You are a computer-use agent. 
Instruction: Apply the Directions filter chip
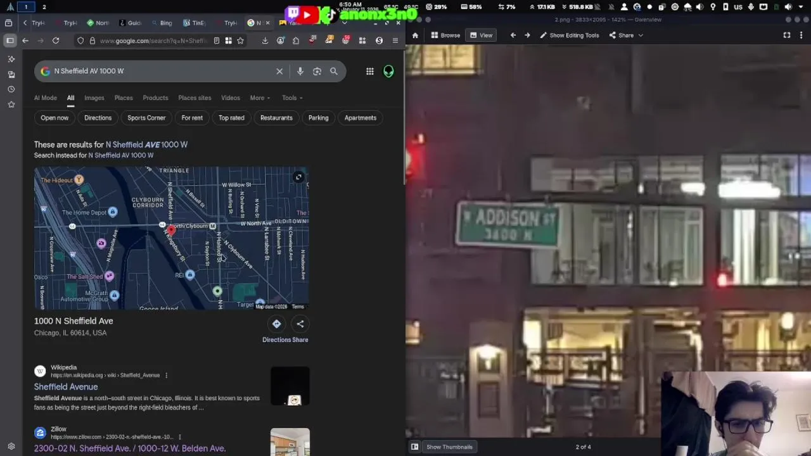pyautogui.click(x=98, y=118)
